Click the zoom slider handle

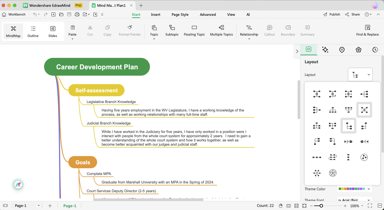point(321,206)
